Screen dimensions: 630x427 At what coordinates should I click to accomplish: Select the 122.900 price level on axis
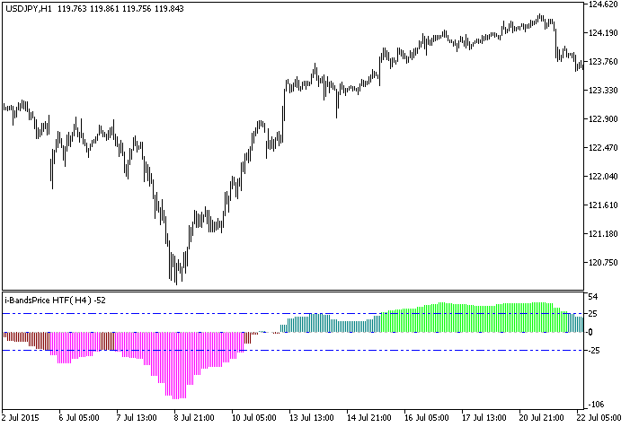pyautogui.click(x=605, y=119)
